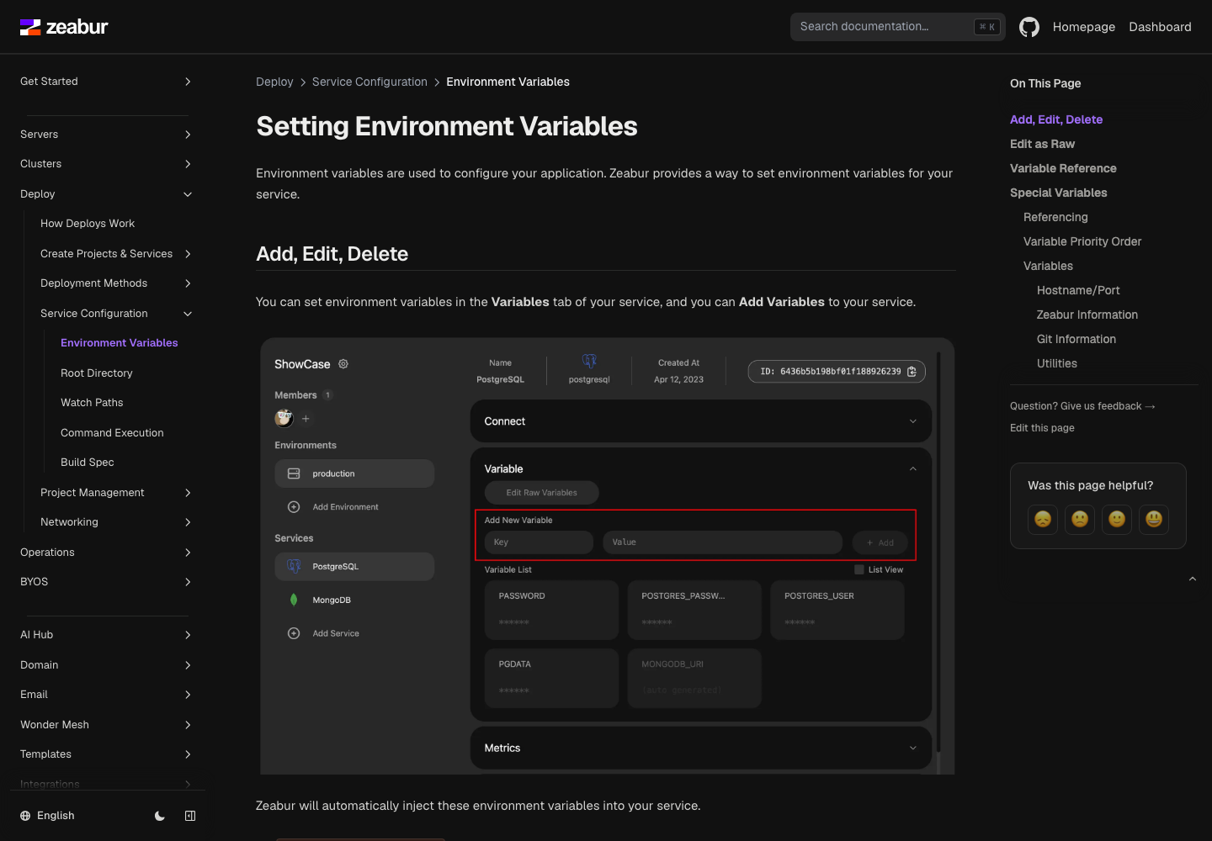Expand Project Management in the sidebar
The height and width of the screenshot is (841, 1212).
pyautogui.click(x=116, y=493)
